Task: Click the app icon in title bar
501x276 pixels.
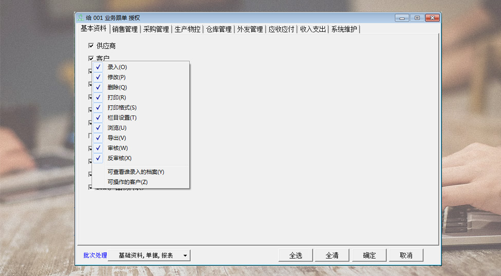Action: click(80, 18)
